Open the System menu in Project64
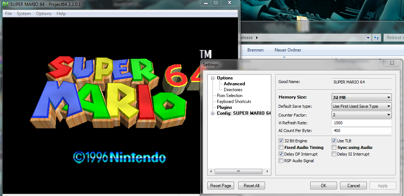 pyautogui.click(x=24, y=14)
